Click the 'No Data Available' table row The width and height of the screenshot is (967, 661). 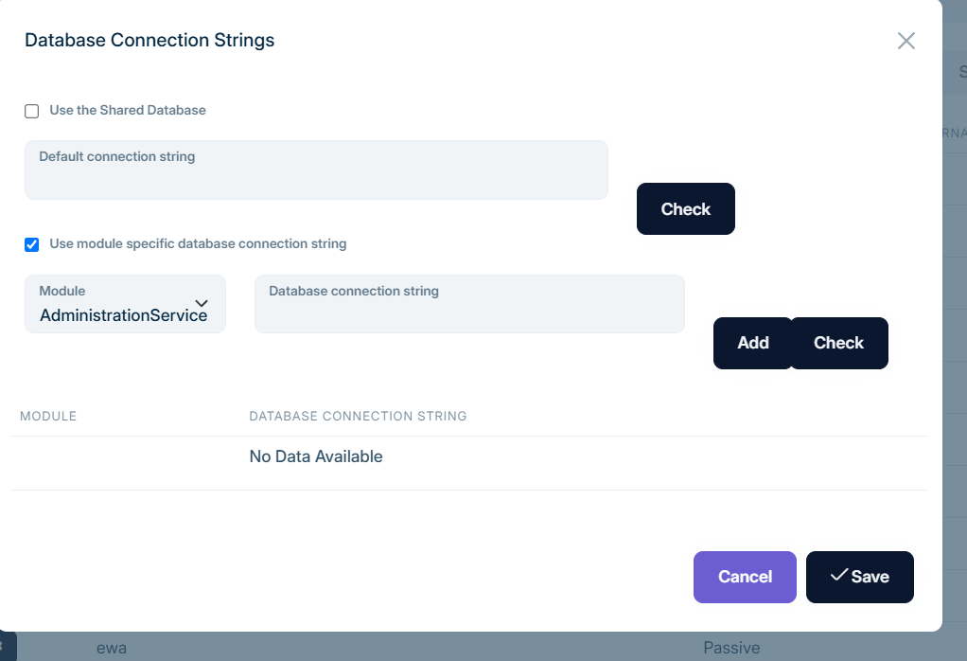(x=316, y=456)
